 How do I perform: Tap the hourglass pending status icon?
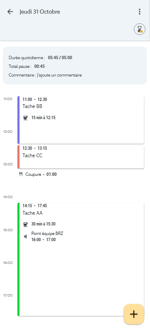coord(140,29)
